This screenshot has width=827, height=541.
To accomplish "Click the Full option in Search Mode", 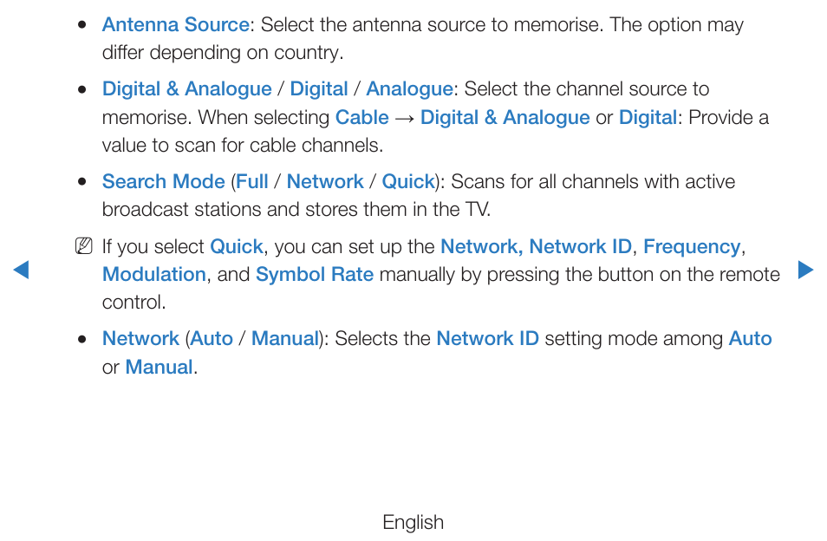I will coord(252,181).
